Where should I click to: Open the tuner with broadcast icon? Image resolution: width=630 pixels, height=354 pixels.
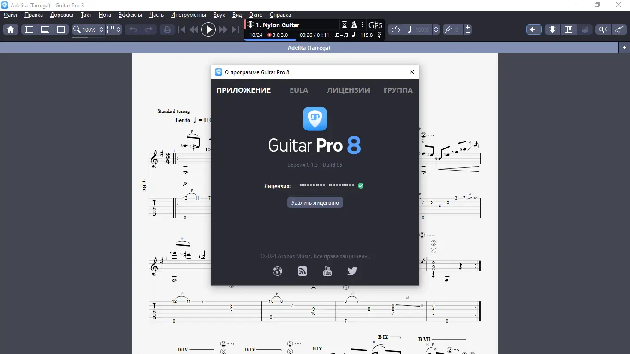click(x=603, y=29)
